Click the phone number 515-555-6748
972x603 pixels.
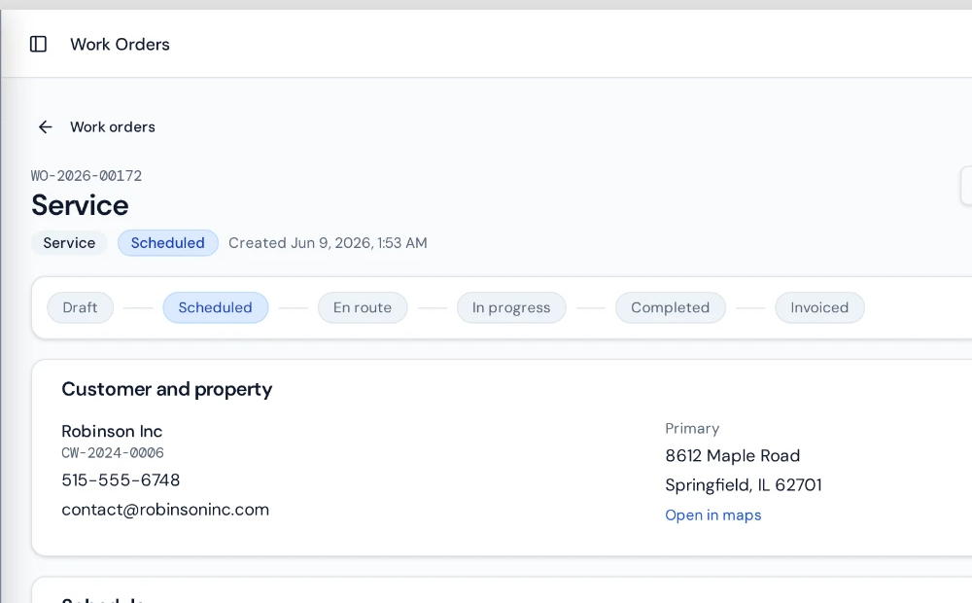click(121, 480)
